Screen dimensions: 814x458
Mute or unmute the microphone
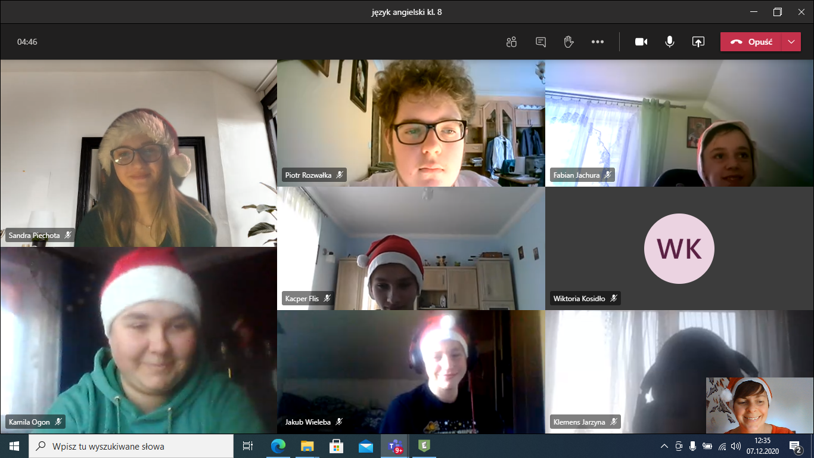(x=670, y=42)
